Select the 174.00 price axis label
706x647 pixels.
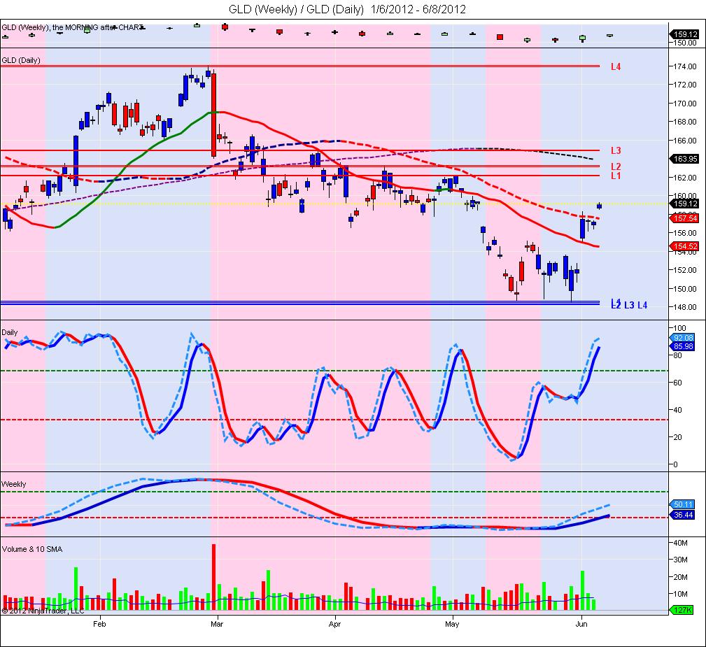[x=685, y=66]
